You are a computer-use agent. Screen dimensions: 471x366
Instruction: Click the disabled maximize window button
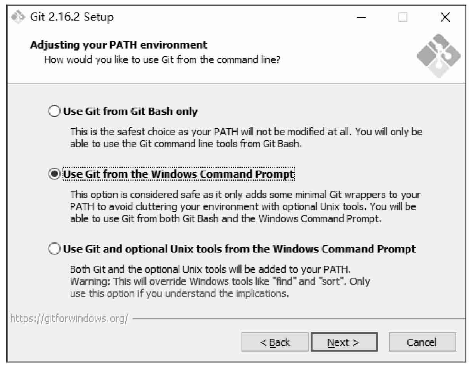click(x=403, y=17)
